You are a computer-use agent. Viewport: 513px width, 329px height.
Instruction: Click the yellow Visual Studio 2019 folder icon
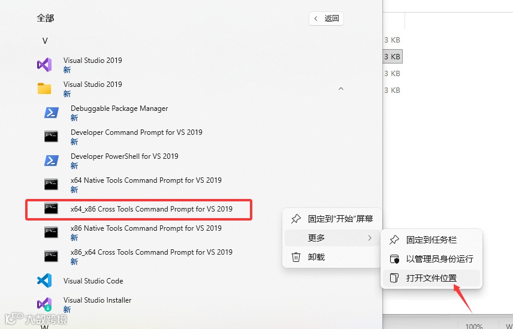coord(44,89)
